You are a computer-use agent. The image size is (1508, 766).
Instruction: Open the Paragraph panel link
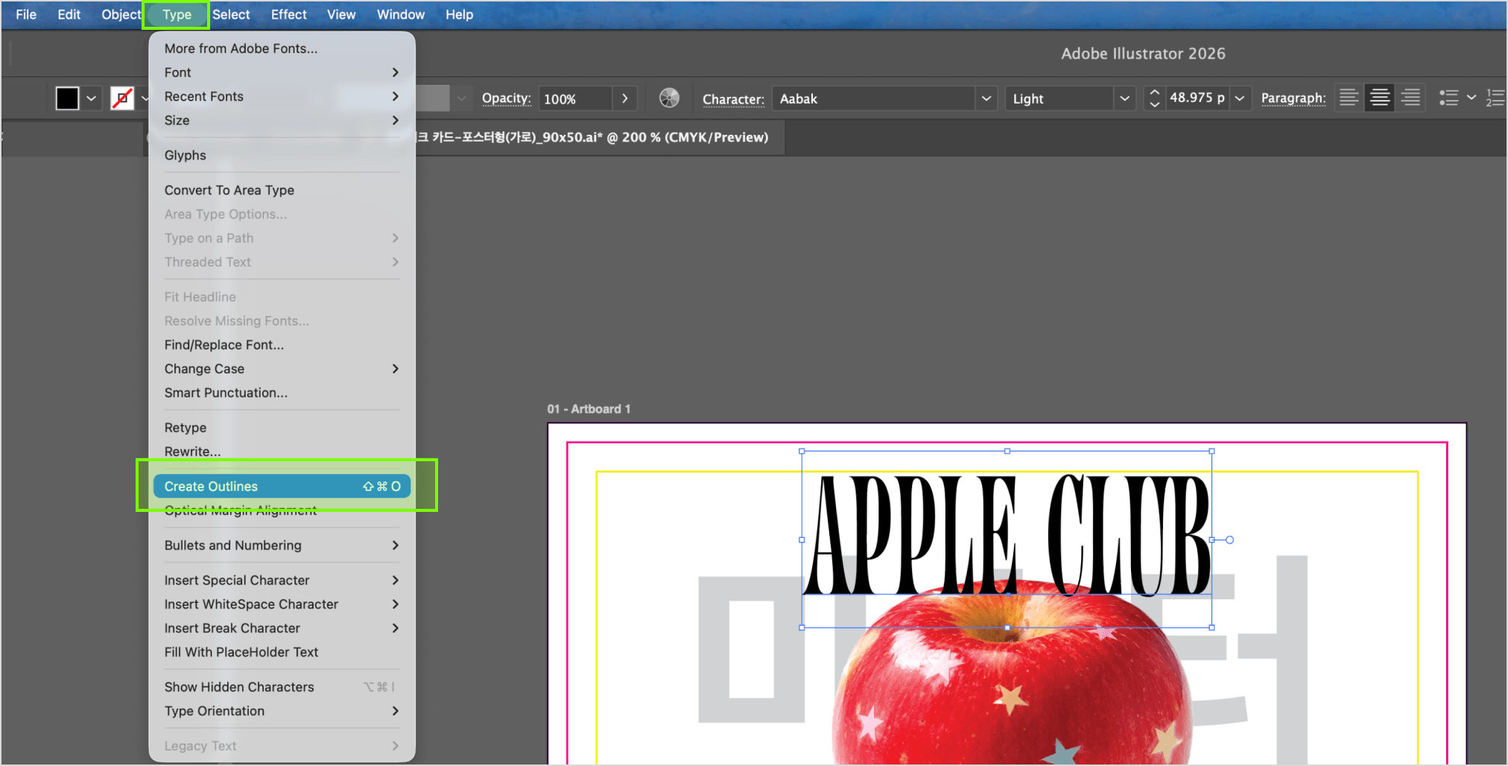click(x=1293, y=98)
